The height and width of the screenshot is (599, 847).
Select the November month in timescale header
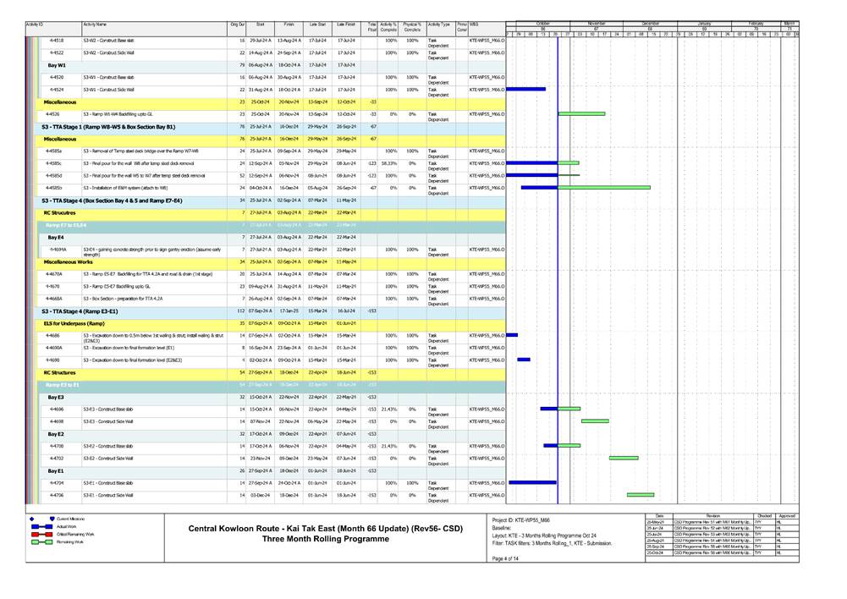point(597,24)
